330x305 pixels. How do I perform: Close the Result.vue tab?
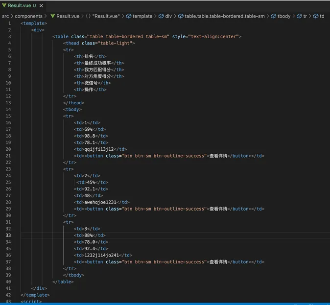tap(41, 6)
